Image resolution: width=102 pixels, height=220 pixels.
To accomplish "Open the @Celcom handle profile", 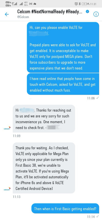I will [23, 17].
